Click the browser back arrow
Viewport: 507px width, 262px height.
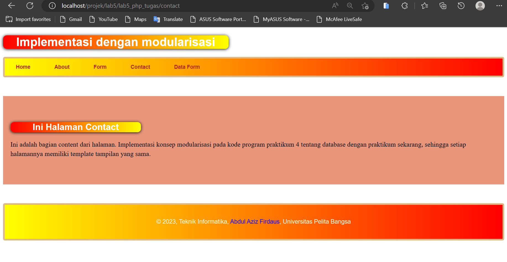tap(11, 6)
